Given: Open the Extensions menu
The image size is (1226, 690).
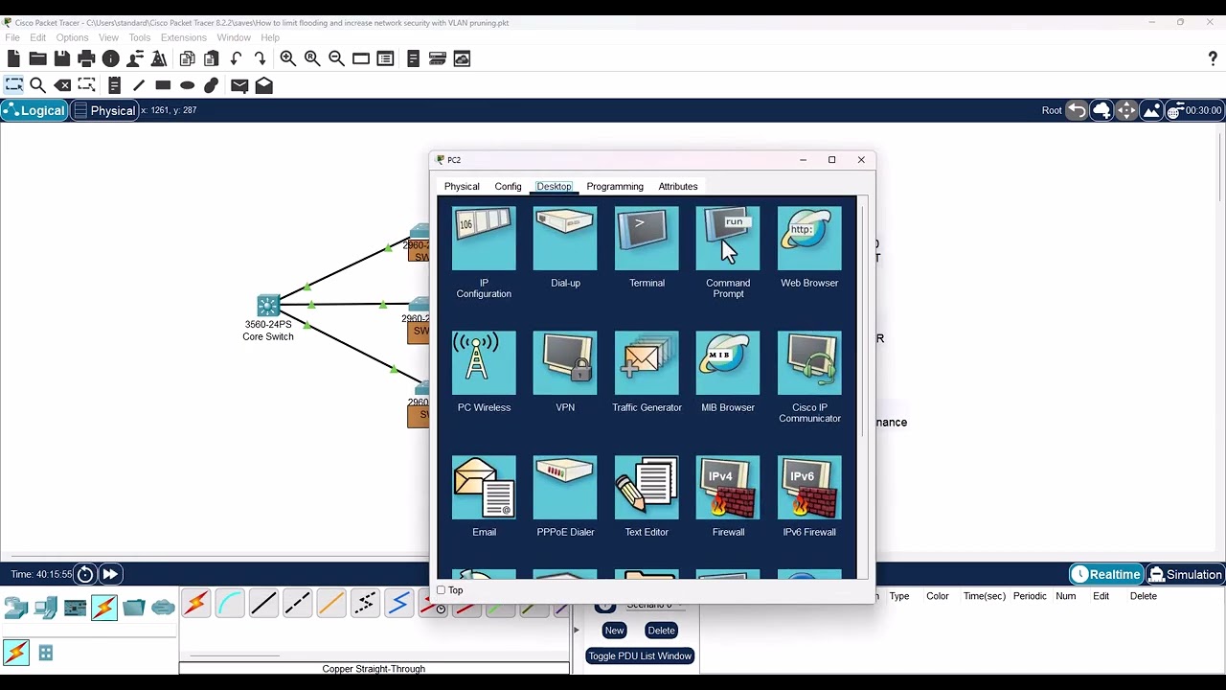Looking at the screenshot, I should click(x=183, y=38).
